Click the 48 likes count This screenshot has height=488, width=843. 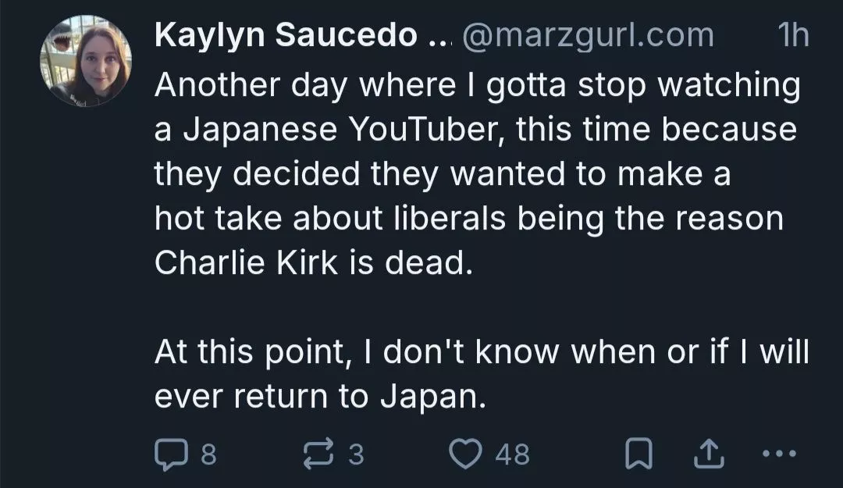coord(512,454)
